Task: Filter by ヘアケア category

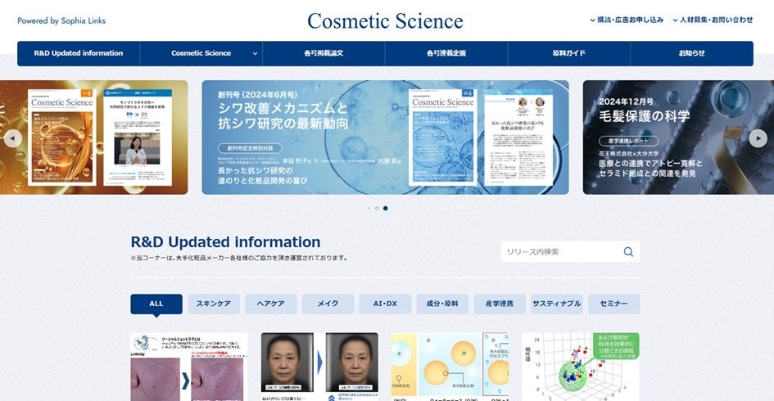Action: click(x=271, y=304)
